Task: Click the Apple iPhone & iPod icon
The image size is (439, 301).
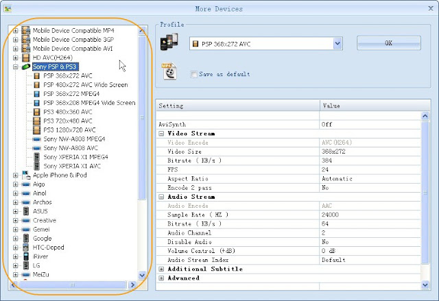Action: pyautogui.click(x=26, y=175)
